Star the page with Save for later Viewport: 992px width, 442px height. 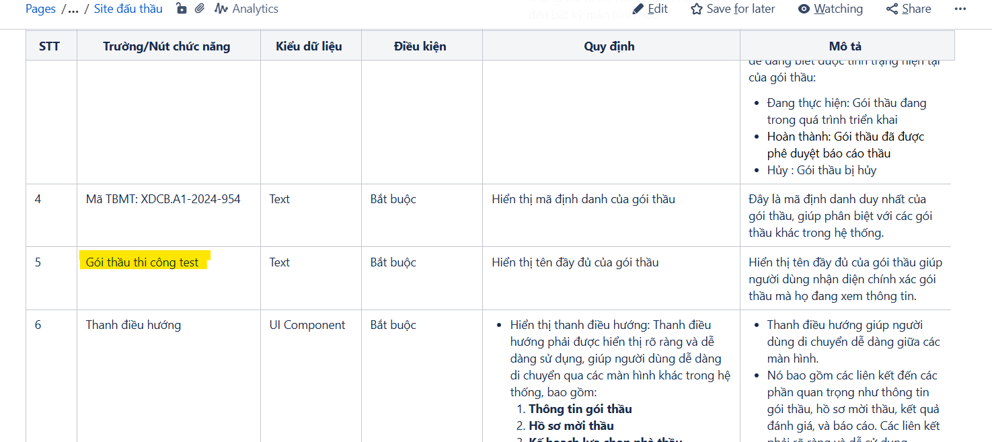click(732, 9)
